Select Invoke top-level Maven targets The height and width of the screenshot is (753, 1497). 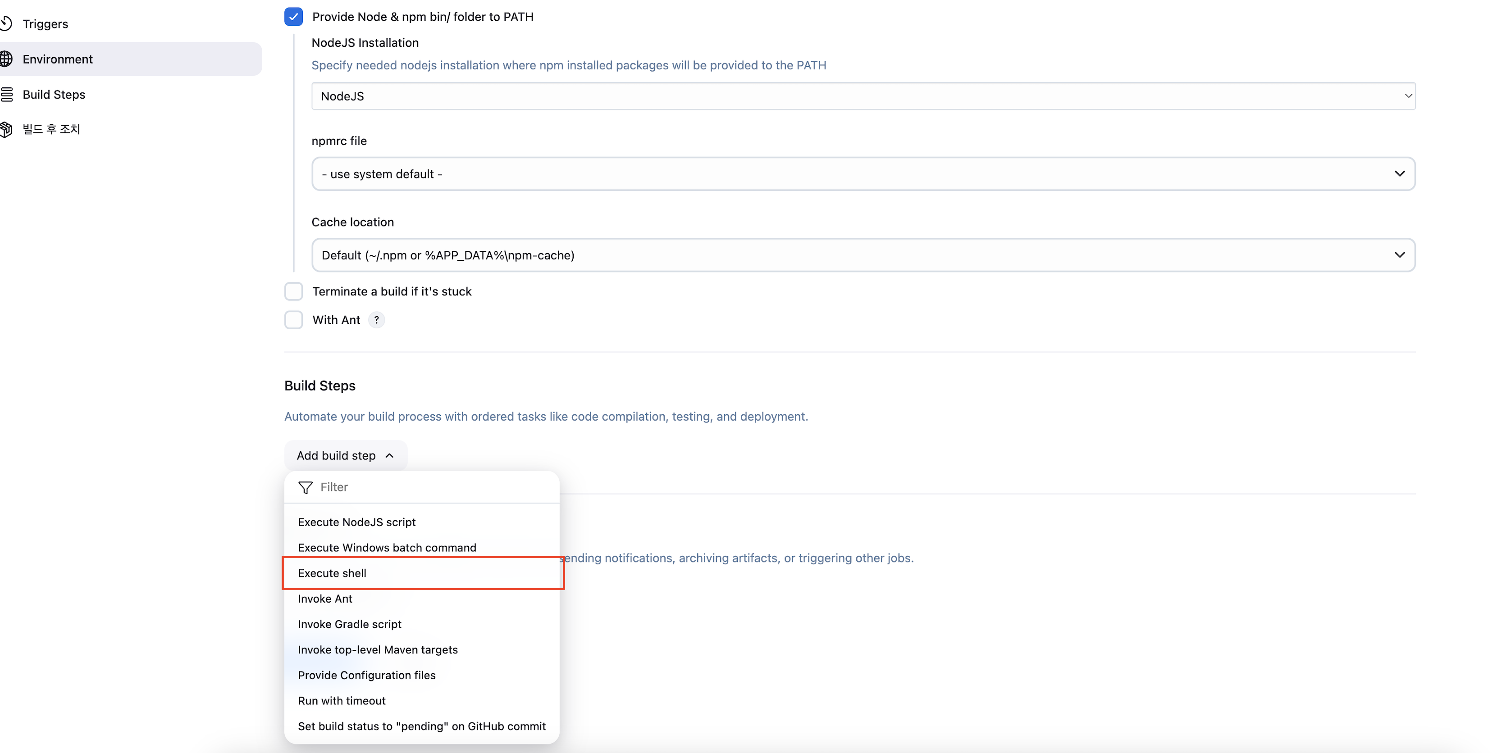tap(378, 650)
